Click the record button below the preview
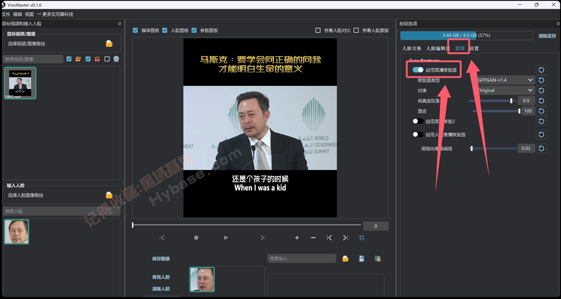This screenshot has height=299, width=561. pyautogui.click(x=196, y=238)
